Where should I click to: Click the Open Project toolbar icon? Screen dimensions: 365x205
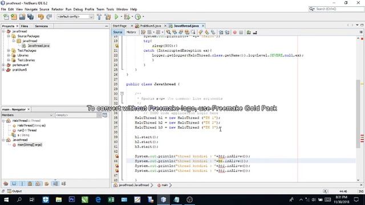click(x=22, y=17)
